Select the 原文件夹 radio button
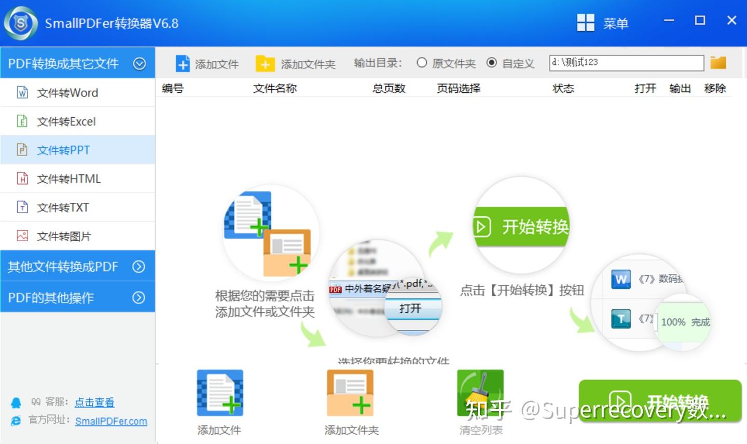 (422, 63)
